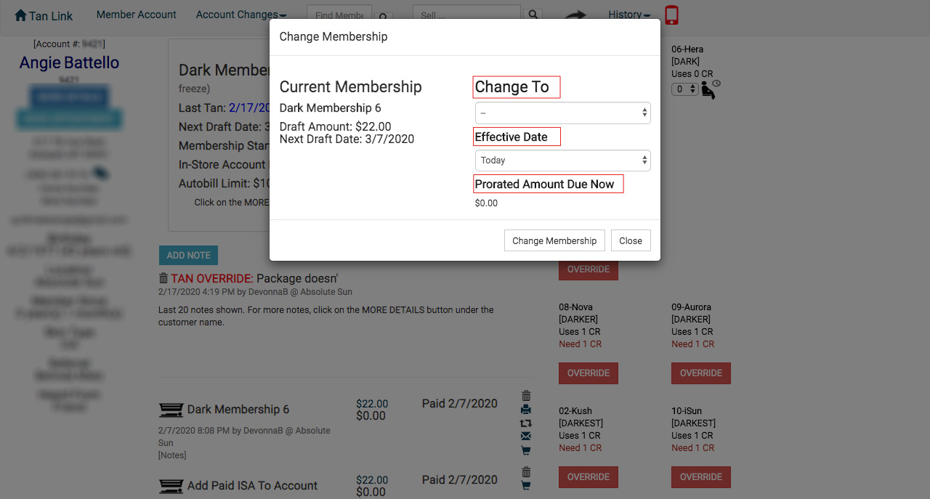Screen dimensions: 930x499
Task: Open the Change To membership dropdown
Action: (x=563, y=113)
